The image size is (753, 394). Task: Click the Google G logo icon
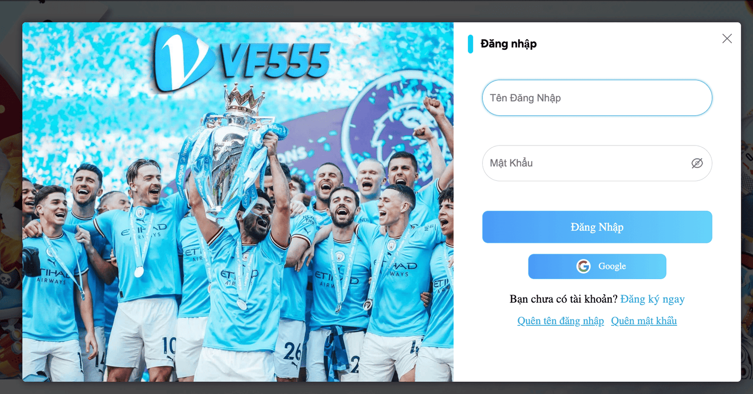click(584, 266)
